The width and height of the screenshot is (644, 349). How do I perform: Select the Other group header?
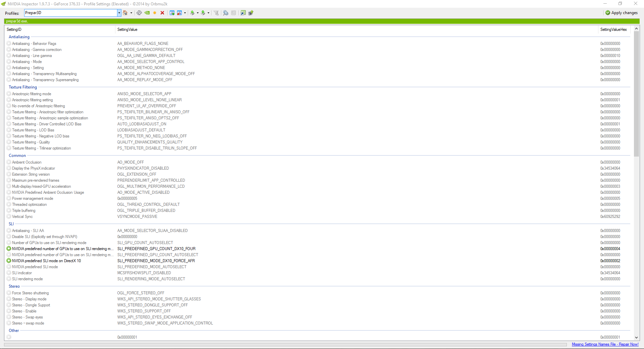(x=14, y=331)
